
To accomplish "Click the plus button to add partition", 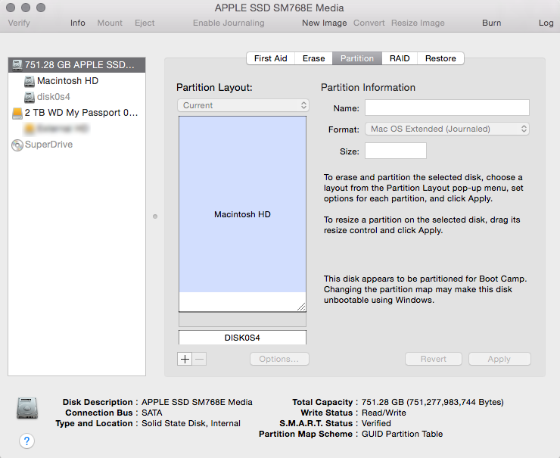I will pyautogui.click(x=185, y=359).
